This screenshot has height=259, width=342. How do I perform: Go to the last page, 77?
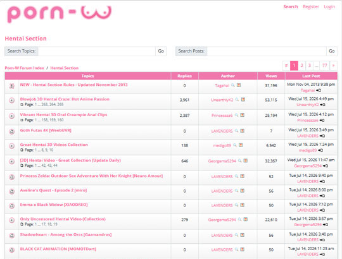pos(324,66)
